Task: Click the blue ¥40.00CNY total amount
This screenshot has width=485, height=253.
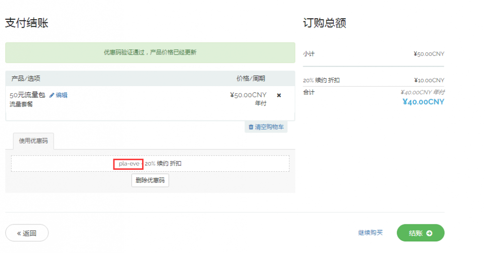Action: click(423, 102)
